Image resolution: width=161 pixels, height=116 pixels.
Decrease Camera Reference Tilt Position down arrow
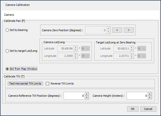tap(86, 97)
